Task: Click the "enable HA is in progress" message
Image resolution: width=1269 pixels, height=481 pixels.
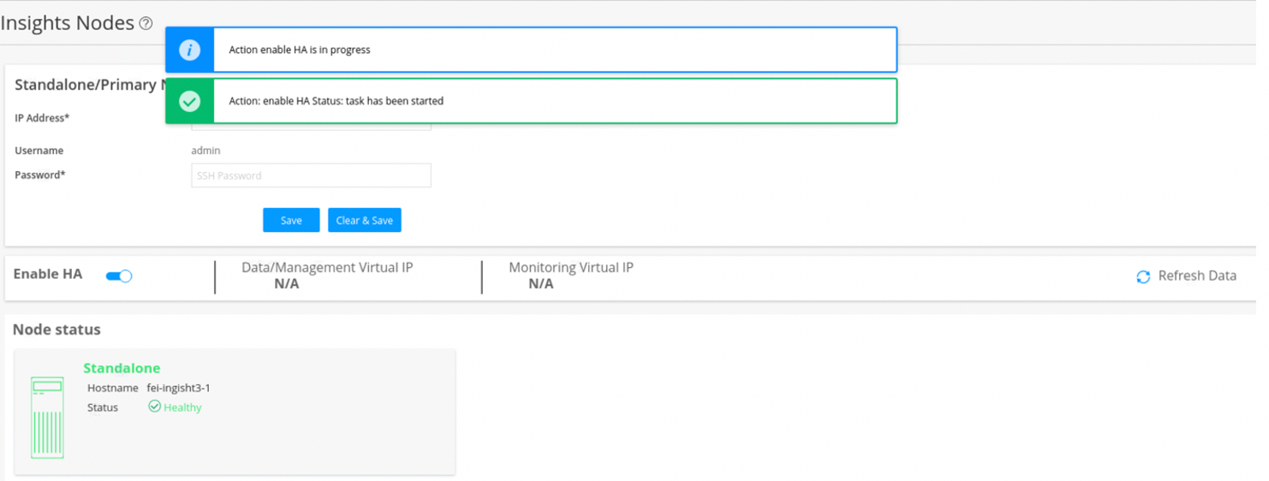Action: click(300, 50)
